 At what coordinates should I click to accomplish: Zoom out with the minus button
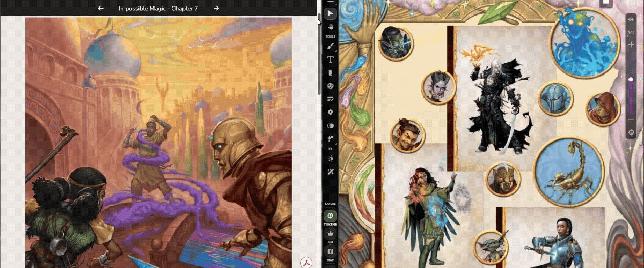(x=631, y=119)
